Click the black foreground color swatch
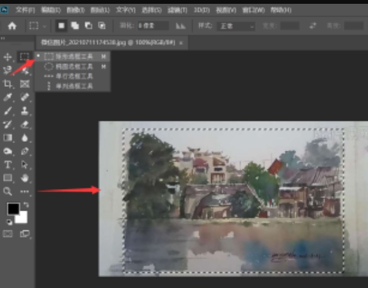The image size is (368, 288). tap(13, 209)
